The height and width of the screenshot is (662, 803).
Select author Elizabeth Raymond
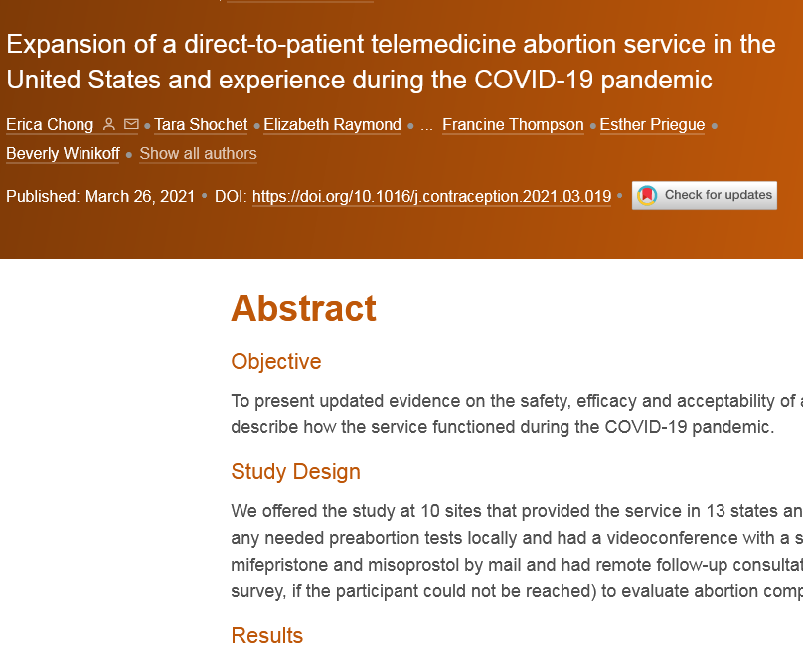coord(332,125)
